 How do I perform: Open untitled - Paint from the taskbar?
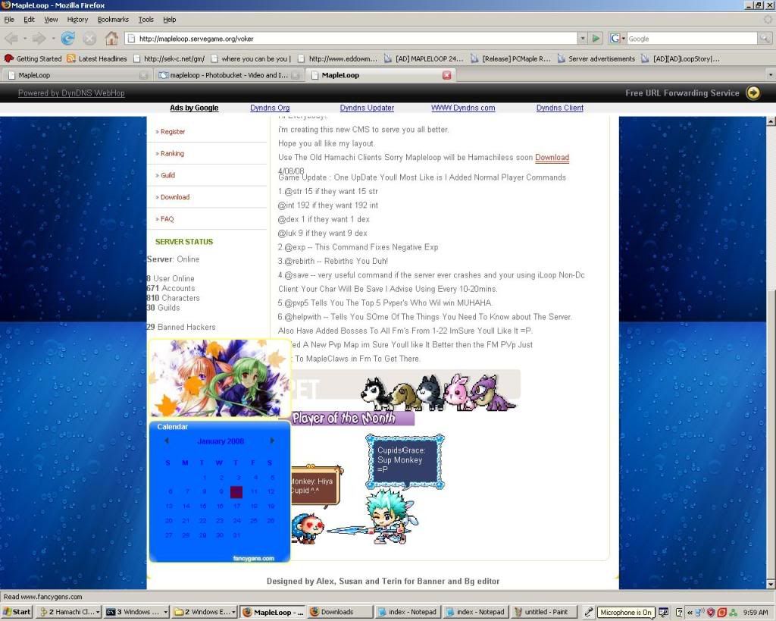click(x=544, y=612)
